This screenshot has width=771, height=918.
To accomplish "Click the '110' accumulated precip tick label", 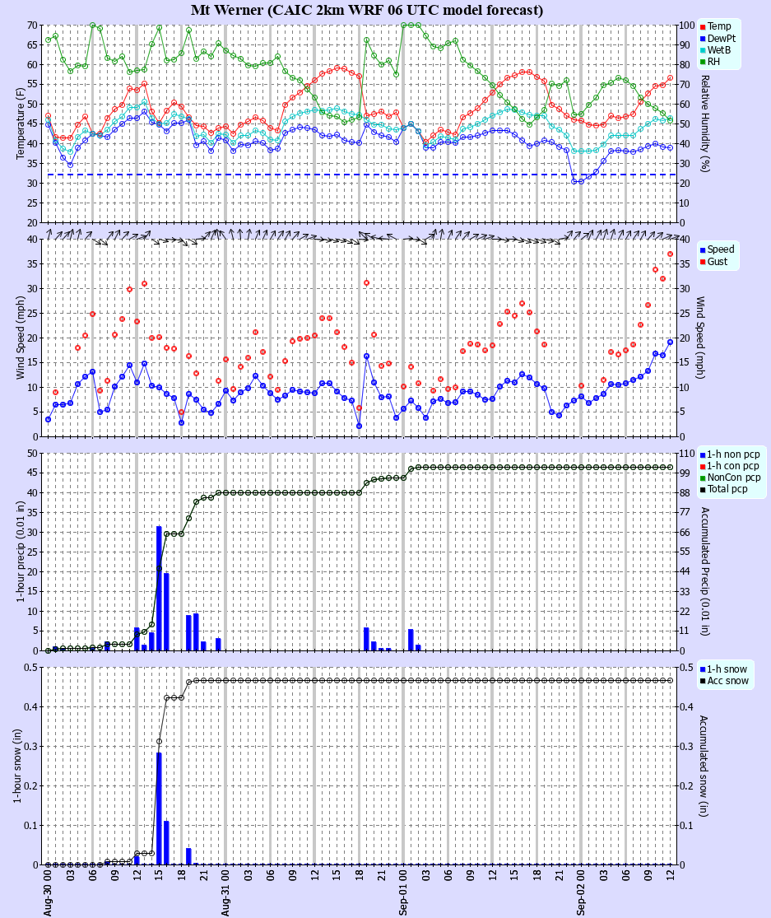I will (687, 453).
